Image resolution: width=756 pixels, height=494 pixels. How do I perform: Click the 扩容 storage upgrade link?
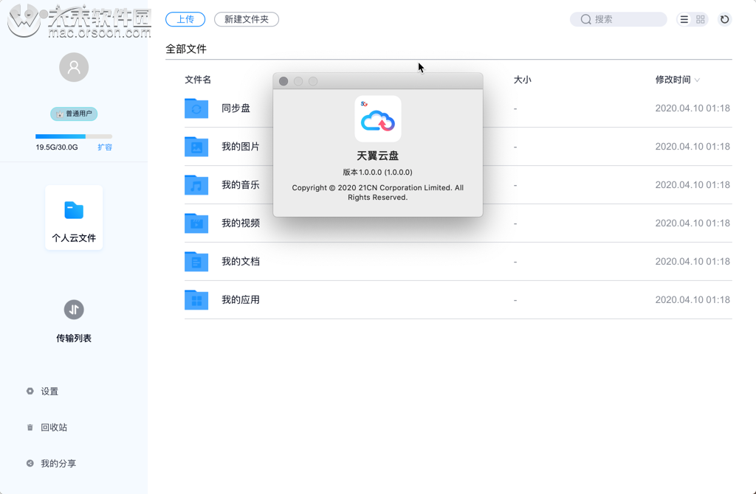point(105,147)
